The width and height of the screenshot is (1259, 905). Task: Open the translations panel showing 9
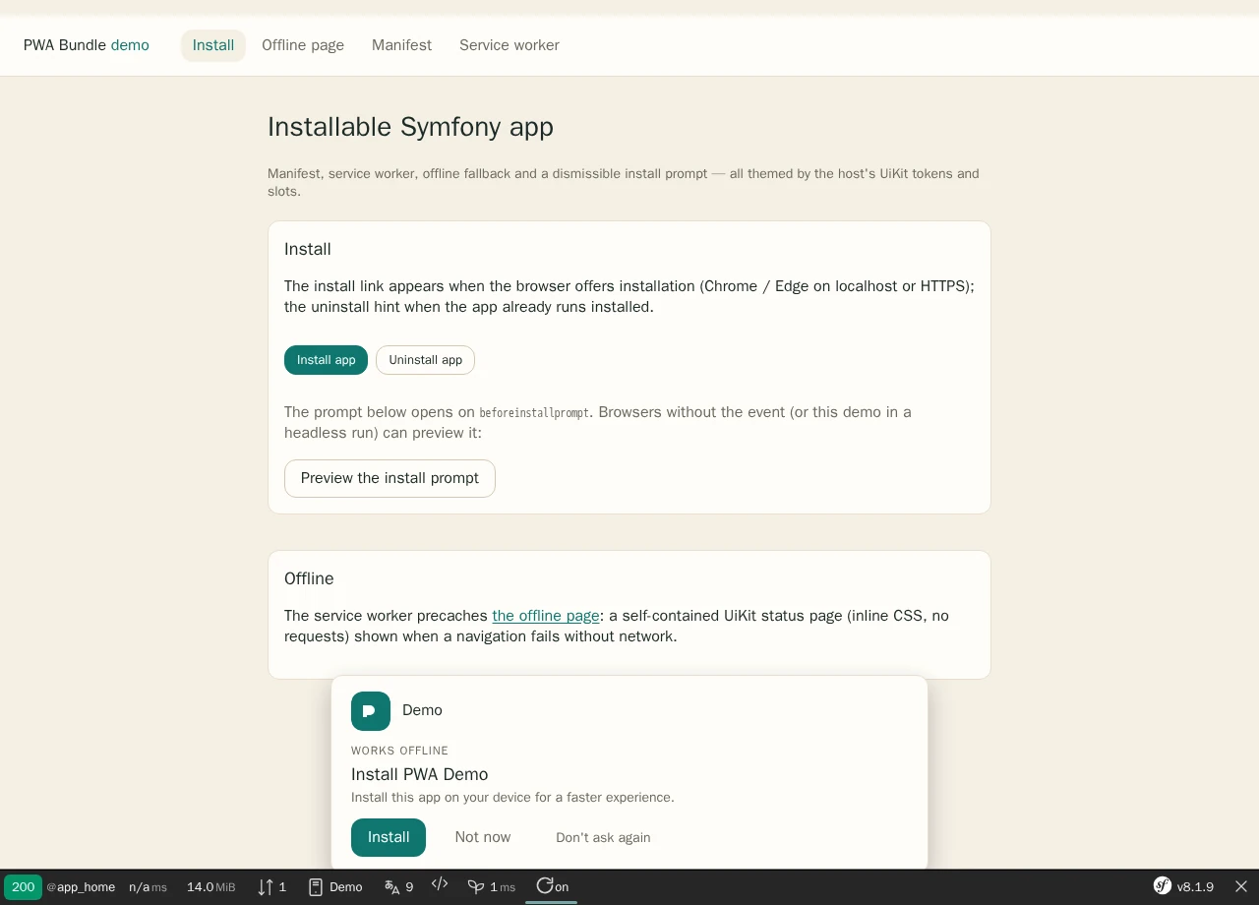pos(398,887)
